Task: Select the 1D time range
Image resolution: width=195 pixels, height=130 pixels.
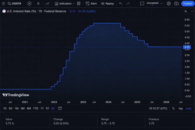Action: [x=5, y=108]
